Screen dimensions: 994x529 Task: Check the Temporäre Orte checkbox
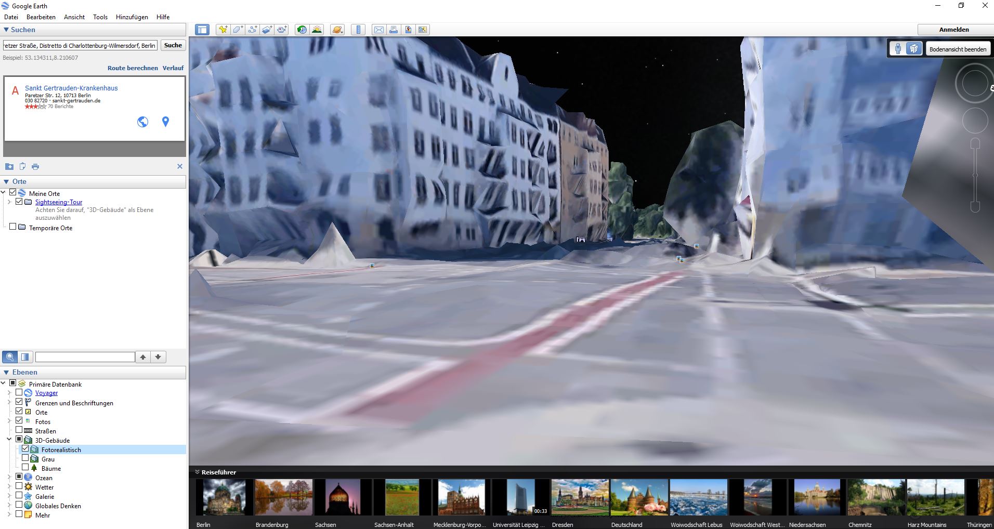tap(13, 227)
